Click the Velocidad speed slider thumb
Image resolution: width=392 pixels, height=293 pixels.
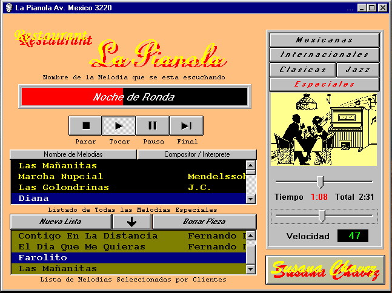point(322,216)
